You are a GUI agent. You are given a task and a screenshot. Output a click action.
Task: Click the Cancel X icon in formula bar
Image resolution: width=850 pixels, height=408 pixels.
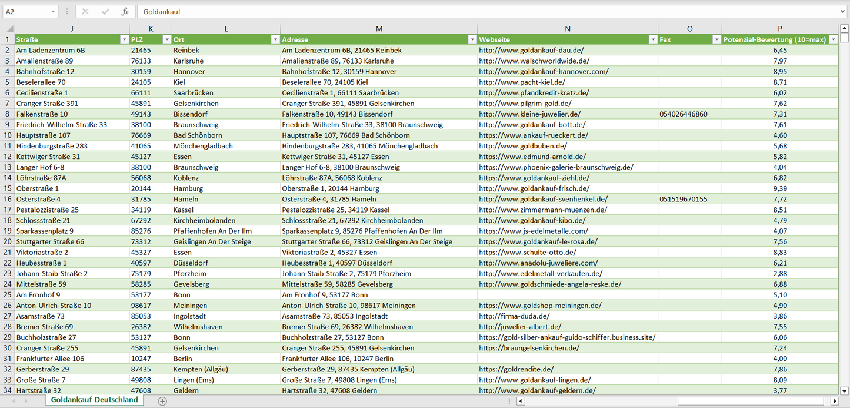(85, 12)
